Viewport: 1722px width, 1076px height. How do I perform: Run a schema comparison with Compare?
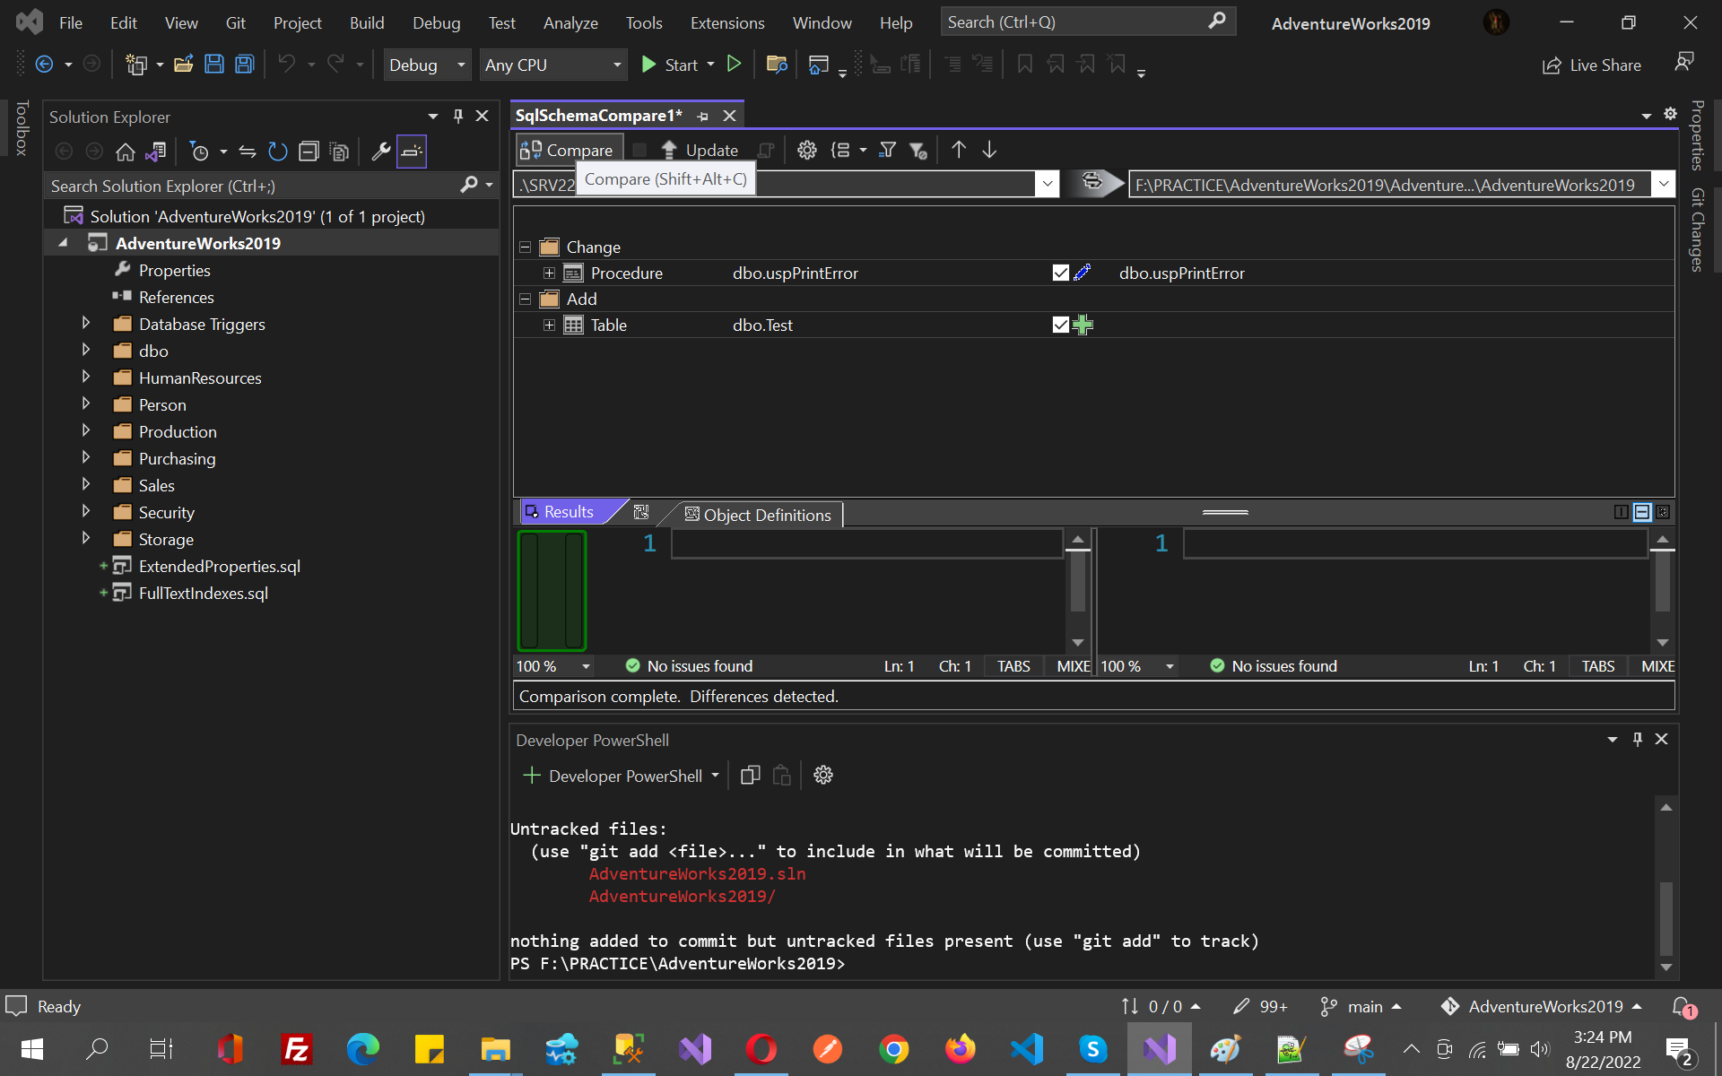[568, 149]
